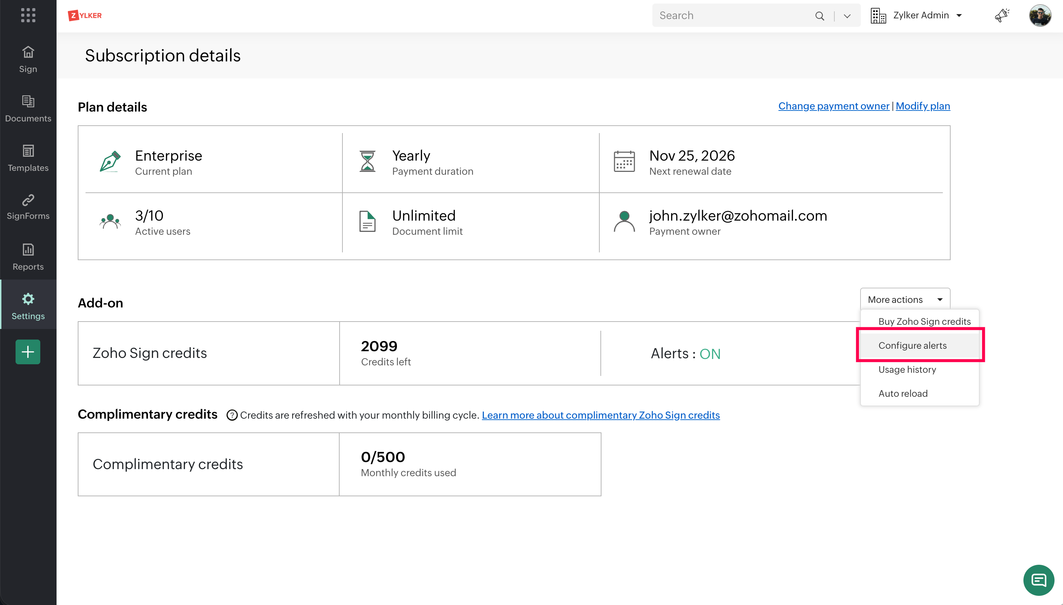Collapse the More actions dropdown

[905, 300]
